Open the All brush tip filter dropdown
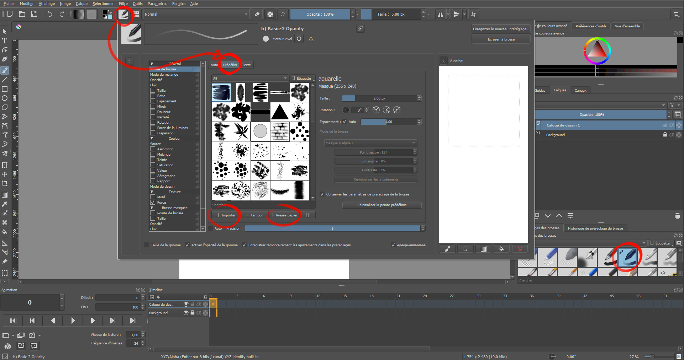Image resolution: width=684 pixels, height=360 pixels. point(249,78)
